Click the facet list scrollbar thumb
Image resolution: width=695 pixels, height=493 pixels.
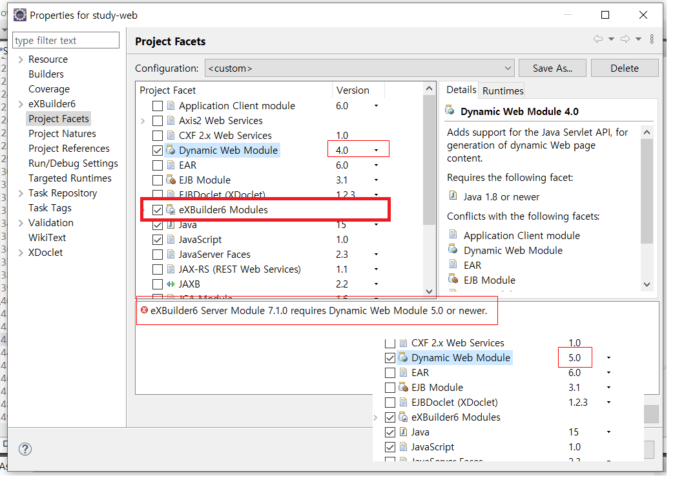coord(429,160)
